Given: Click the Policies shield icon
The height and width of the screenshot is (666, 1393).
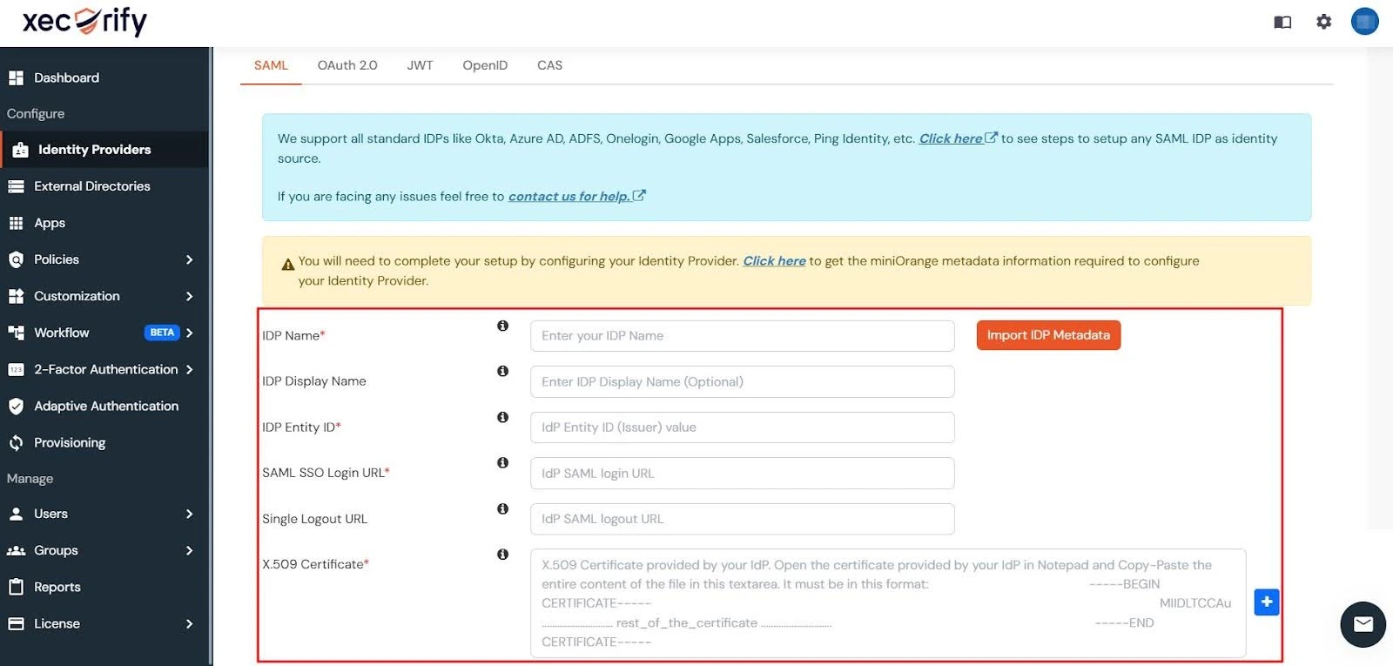Looking at the screenshot, I should tap(16, 259).
